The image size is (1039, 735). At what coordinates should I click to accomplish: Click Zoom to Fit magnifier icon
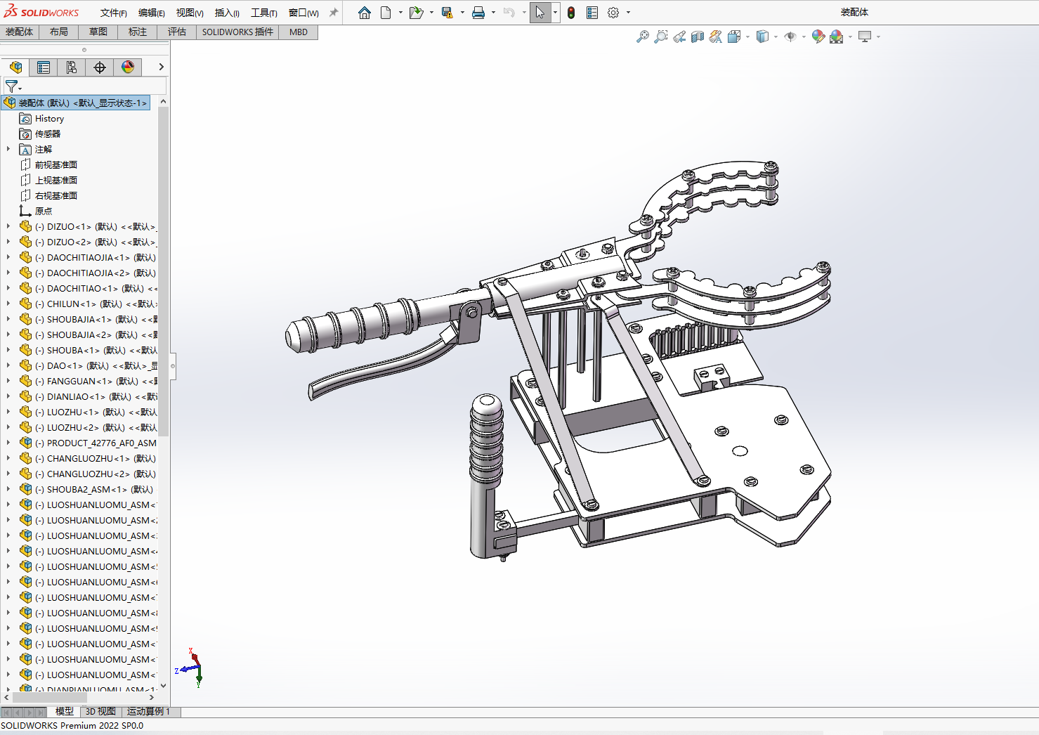pos(642,37)
